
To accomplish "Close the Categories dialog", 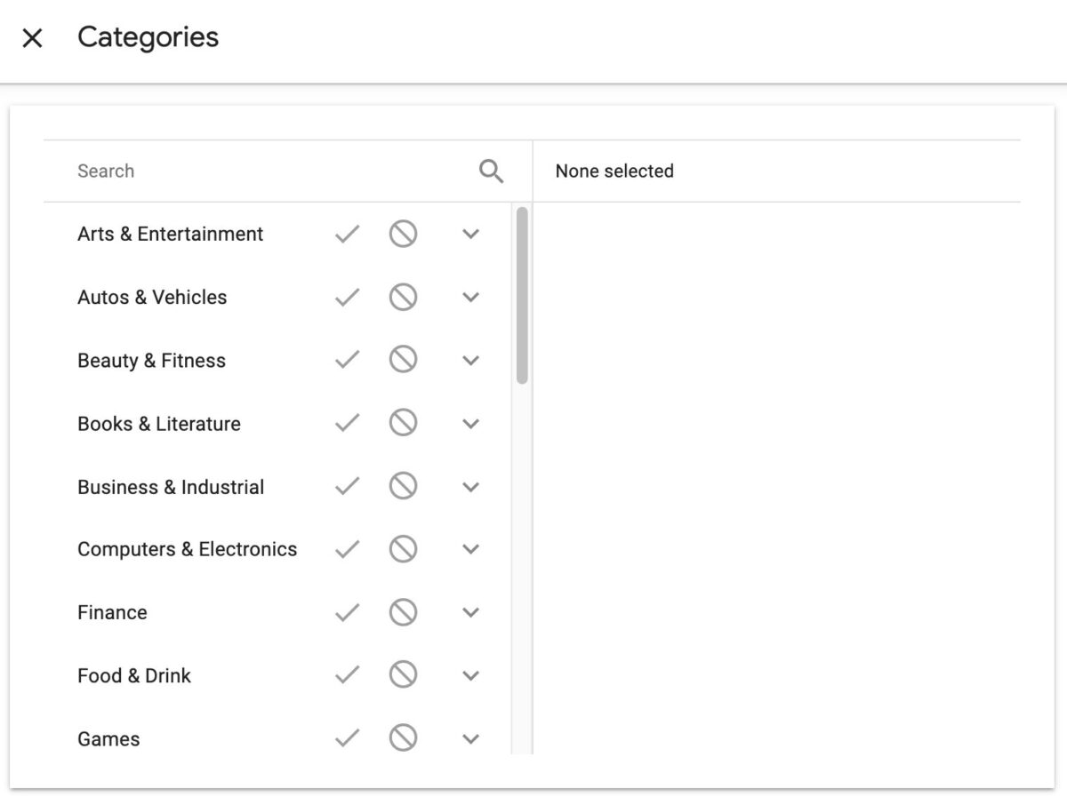I will click(32, 38).
